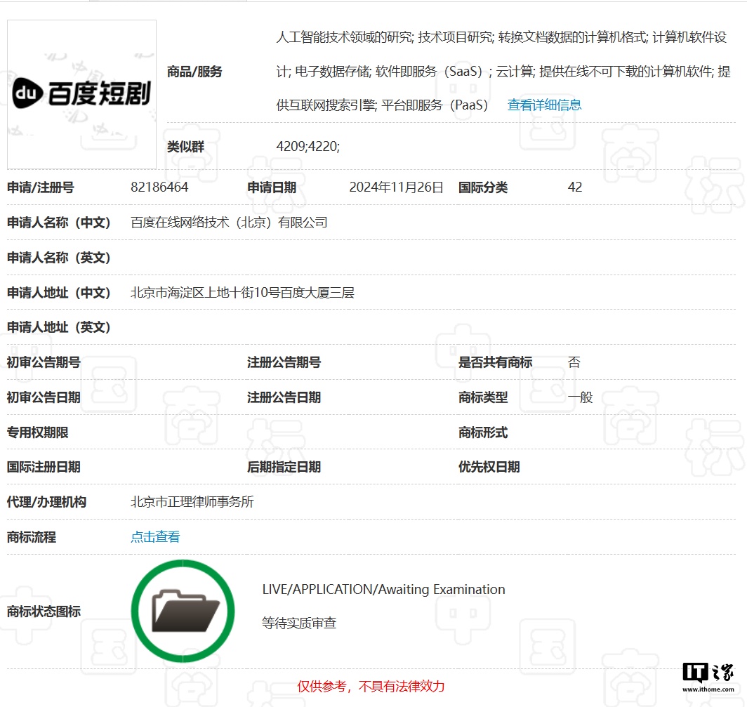The height and width of the screenshot is (707, 747).
Task: Click the green folder trademark status icon
Action: [183, 610]
